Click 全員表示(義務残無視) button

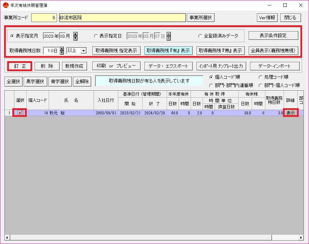[273, 51]
